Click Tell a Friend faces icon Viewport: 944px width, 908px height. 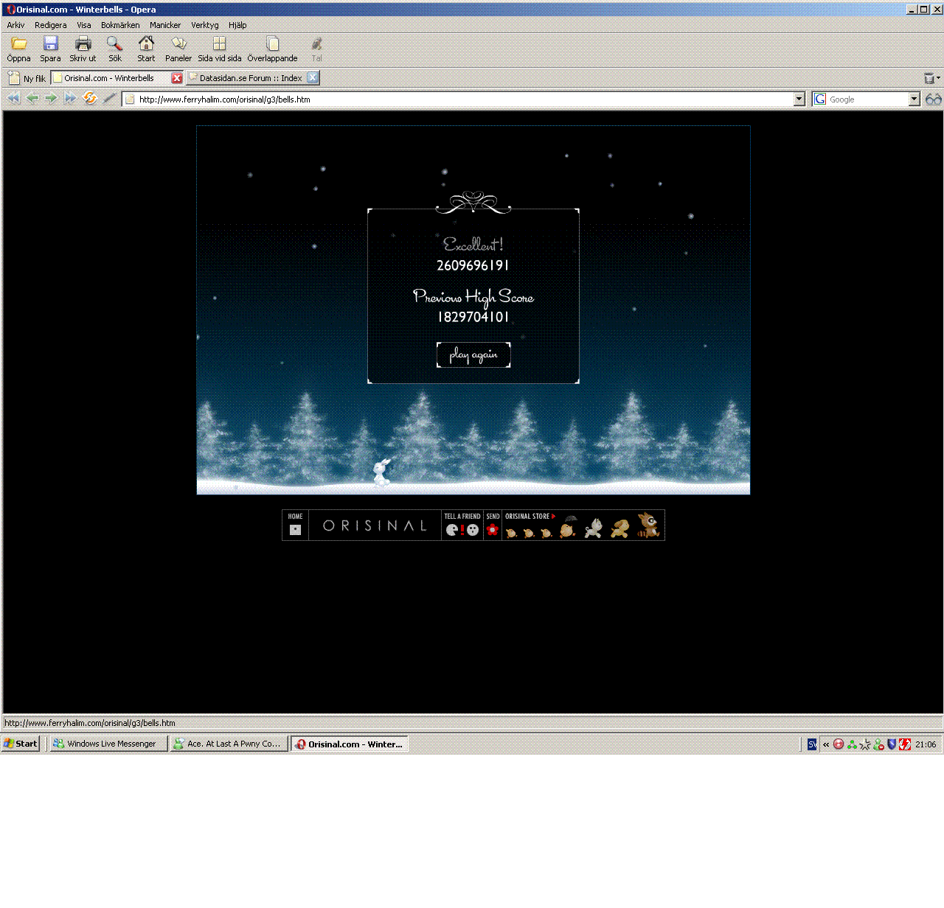pyautogui.click(x=462, y=530)
